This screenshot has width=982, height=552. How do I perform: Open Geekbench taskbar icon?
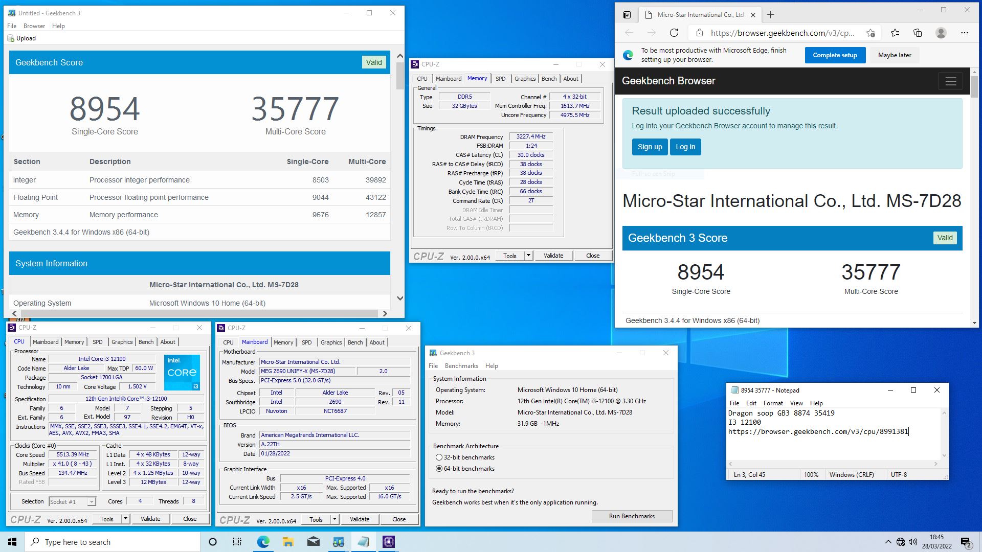[339, 542]
